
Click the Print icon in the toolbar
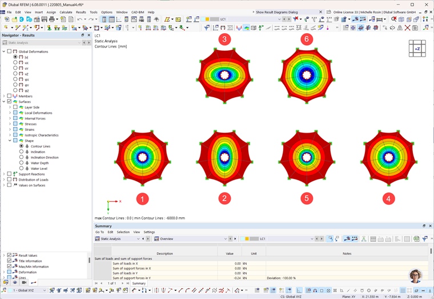tap(52, 19)
